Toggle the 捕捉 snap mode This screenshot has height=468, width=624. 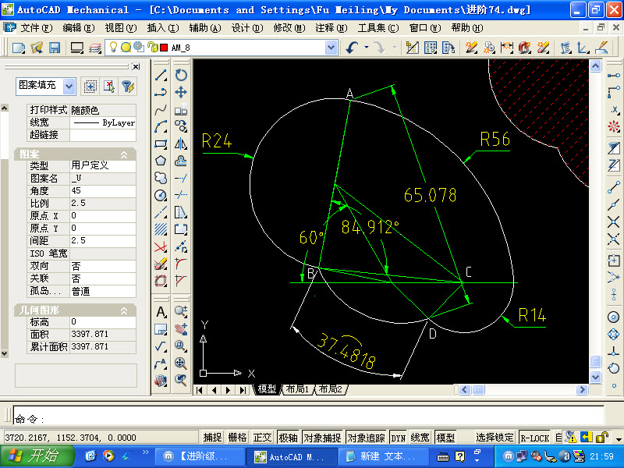pyautogui.click(x=212, y=438)
